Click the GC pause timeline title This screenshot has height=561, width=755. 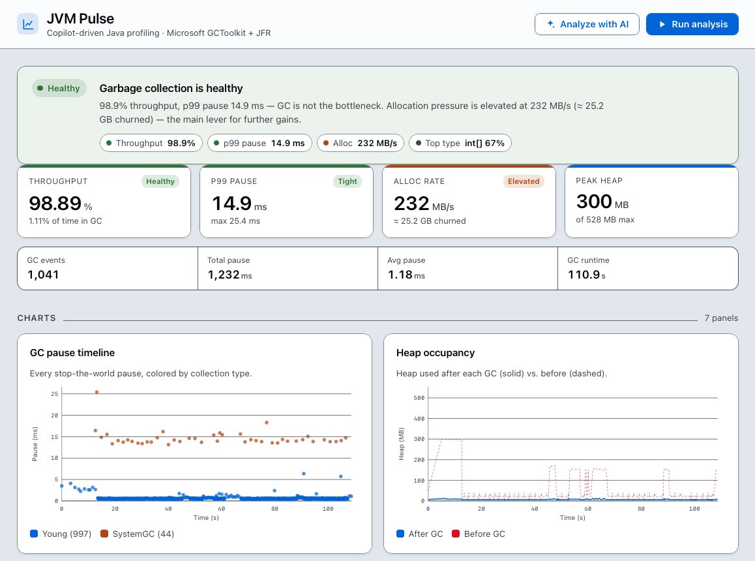click(72, 353)
